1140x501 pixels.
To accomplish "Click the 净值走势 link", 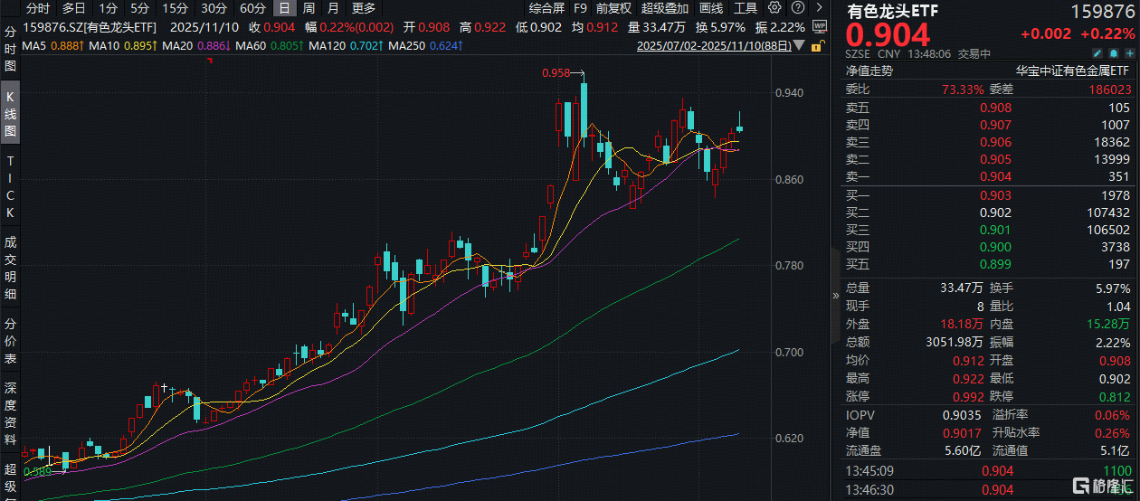I will click(869, 70).
